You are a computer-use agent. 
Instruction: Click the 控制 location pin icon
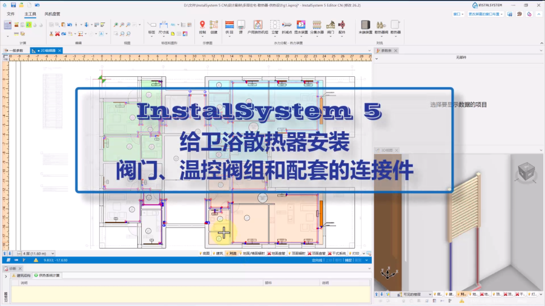point(202,27)
